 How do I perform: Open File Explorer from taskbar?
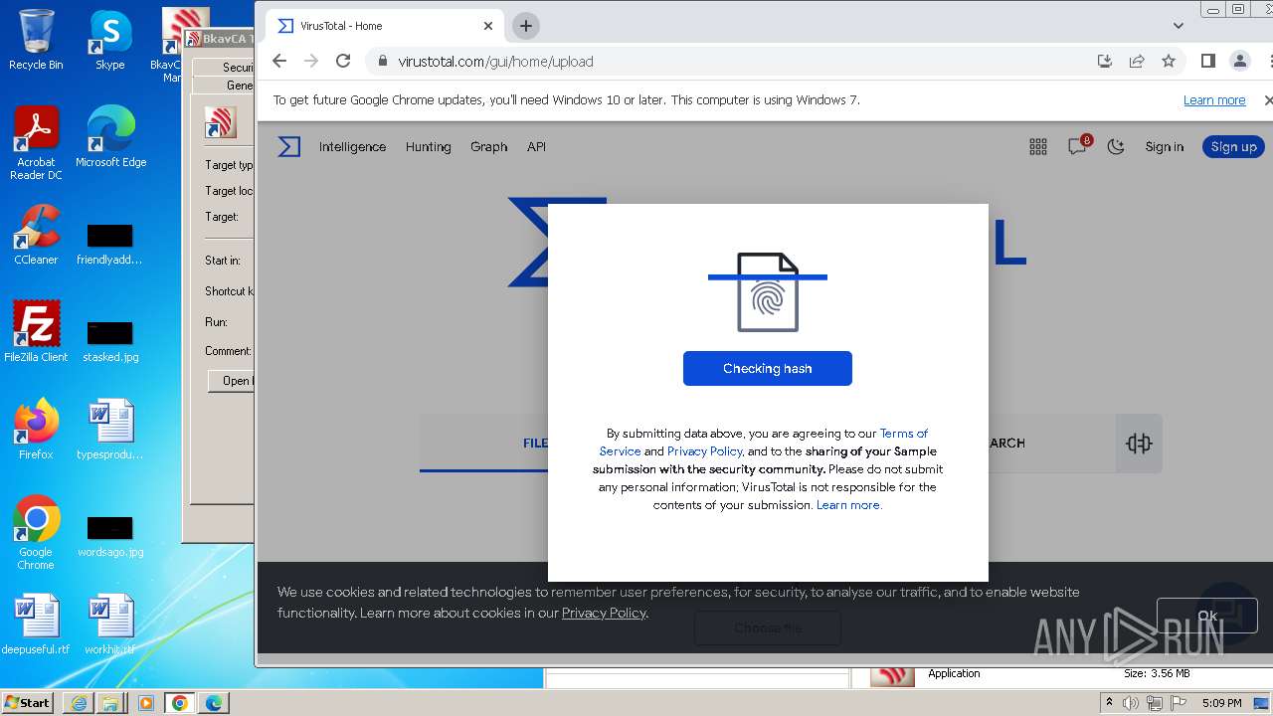coord(110,703)
